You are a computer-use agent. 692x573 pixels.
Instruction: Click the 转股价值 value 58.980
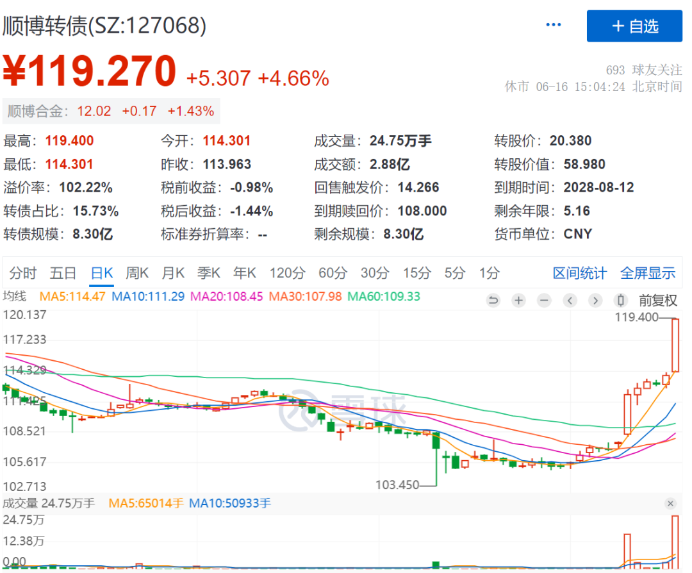click(584, 164)
